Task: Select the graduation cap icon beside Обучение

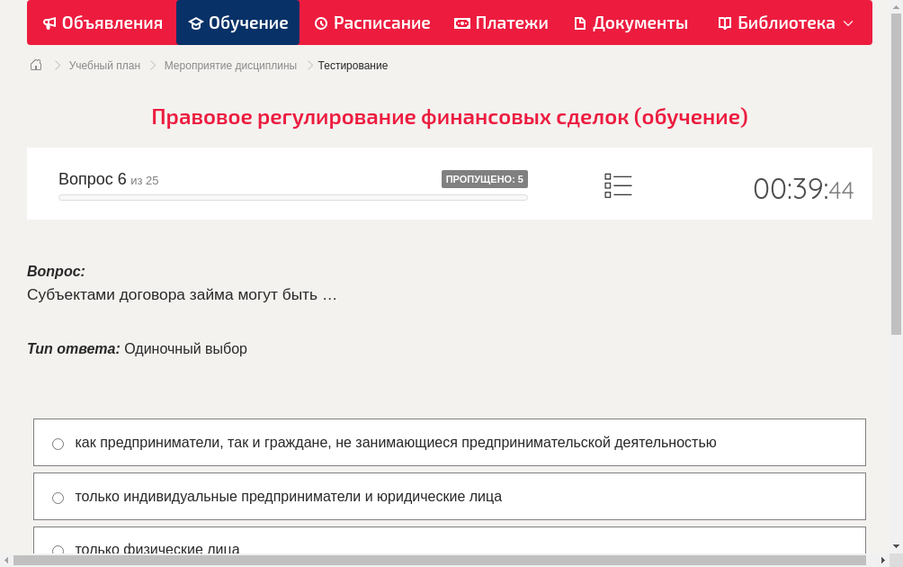Action: (x=195, y=22)
